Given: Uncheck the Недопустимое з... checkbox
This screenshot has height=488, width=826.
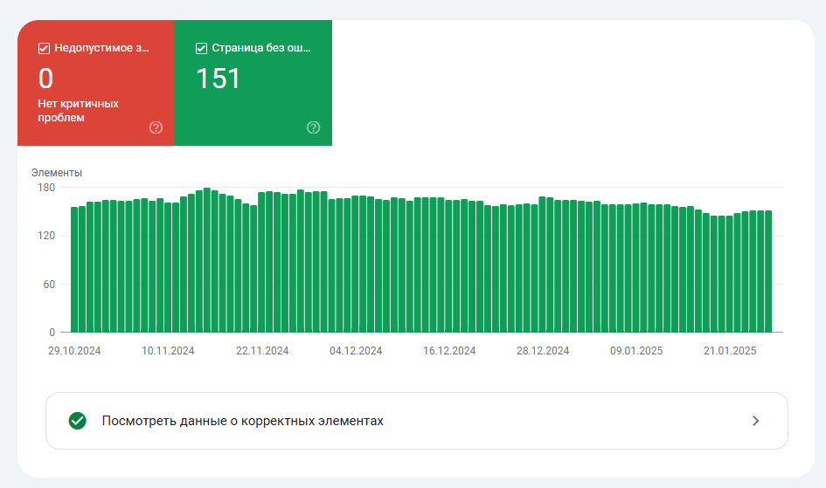Looking at the screenshot, I should (44, 49).
